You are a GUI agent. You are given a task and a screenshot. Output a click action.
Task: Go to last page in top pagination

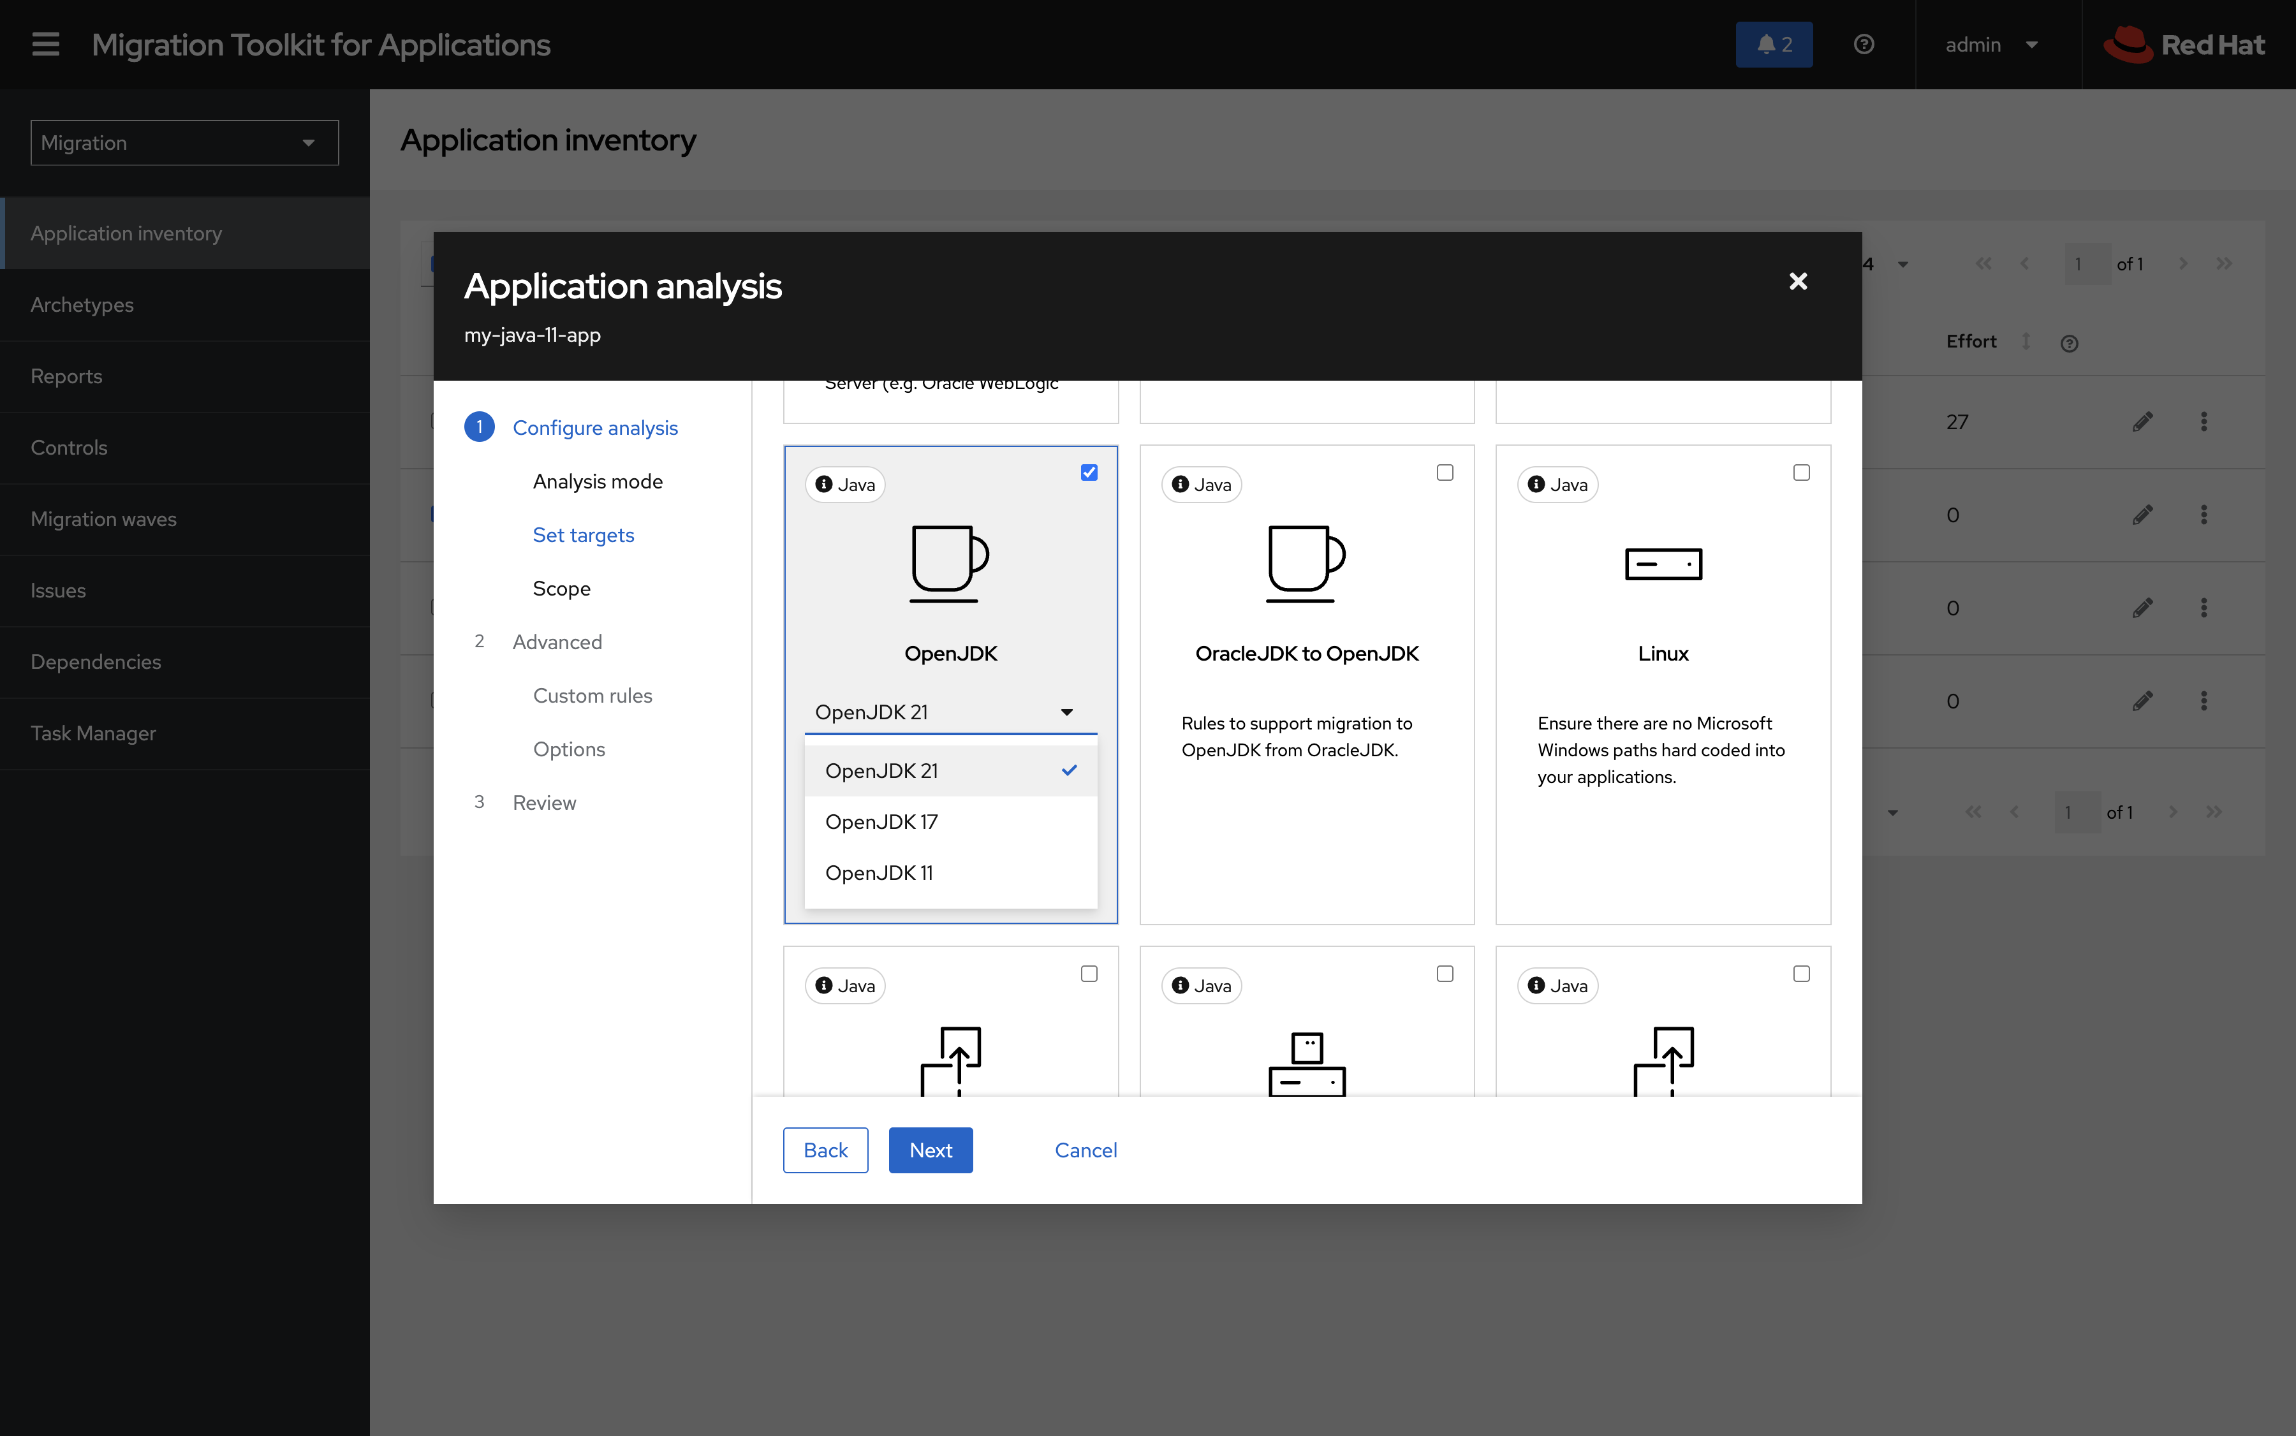(2224, 264)
